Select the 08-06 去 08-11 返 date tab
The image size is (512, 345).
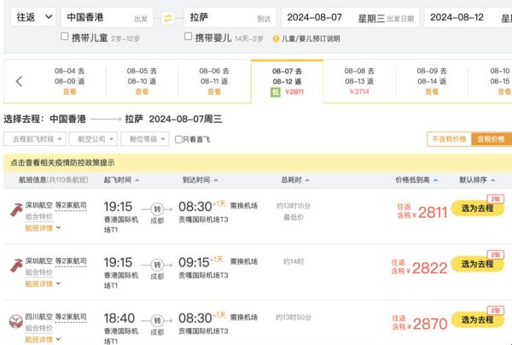(x=214, y=81)
